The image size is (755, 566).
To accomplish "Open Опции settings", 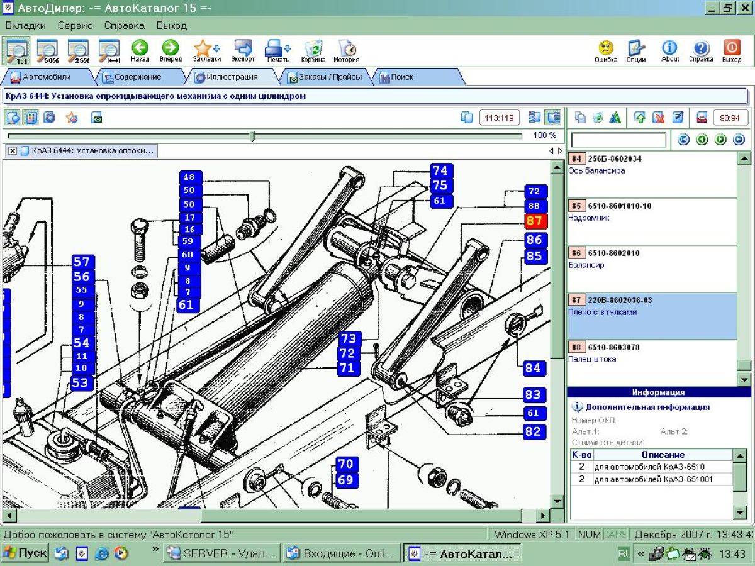I will [636, 51].
